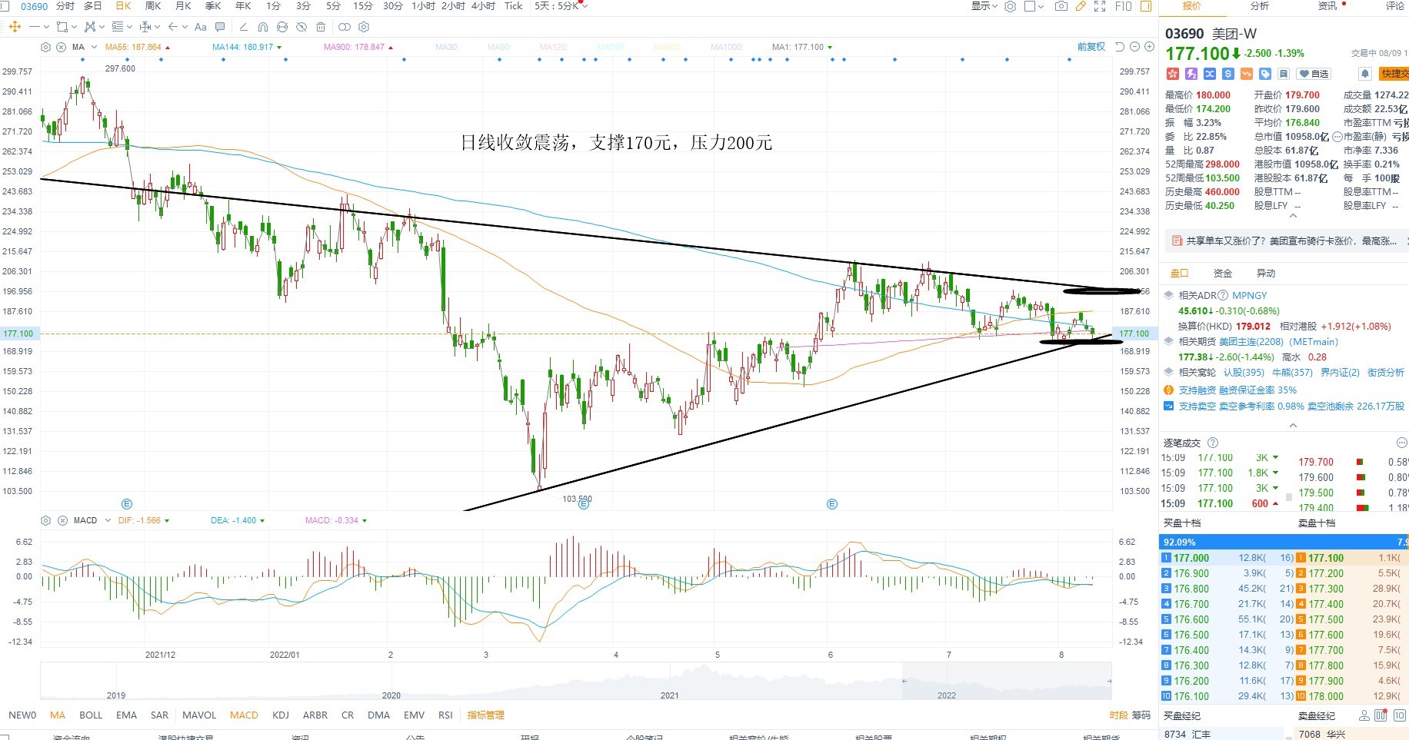This screenshot has height=740, width=1409.
Task: Select the BOLL indicator
Action: click(x=91, y=715)
